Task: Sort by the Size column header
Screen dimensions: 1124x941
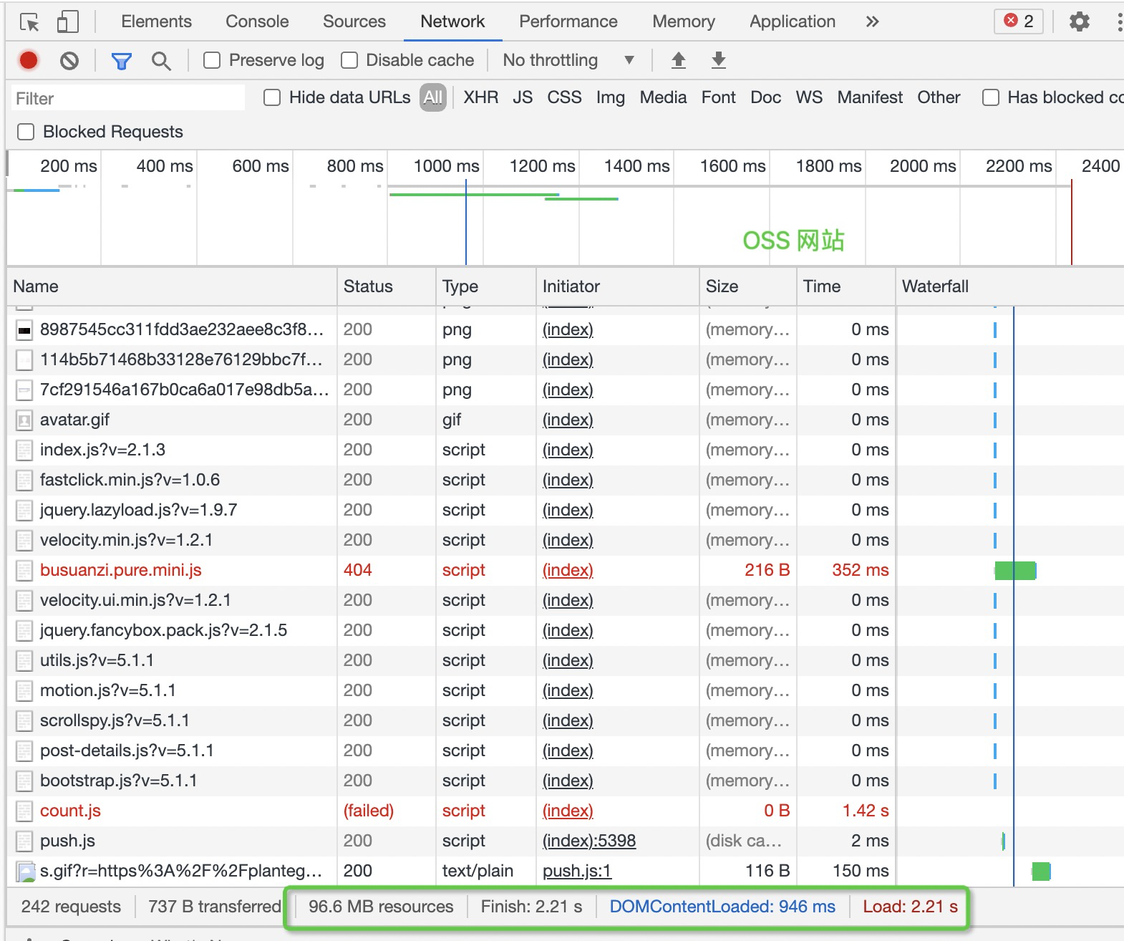Action: point(748,286)
